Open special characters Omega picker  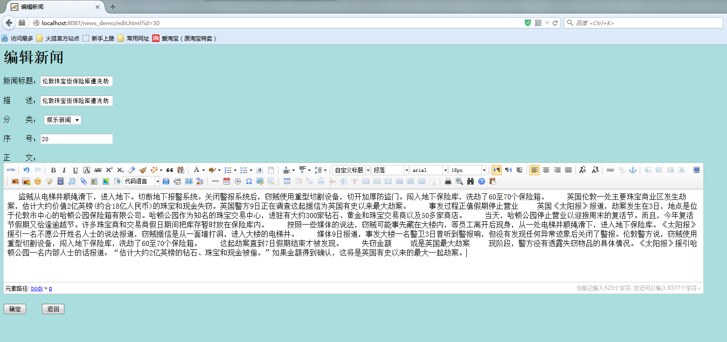249,181
